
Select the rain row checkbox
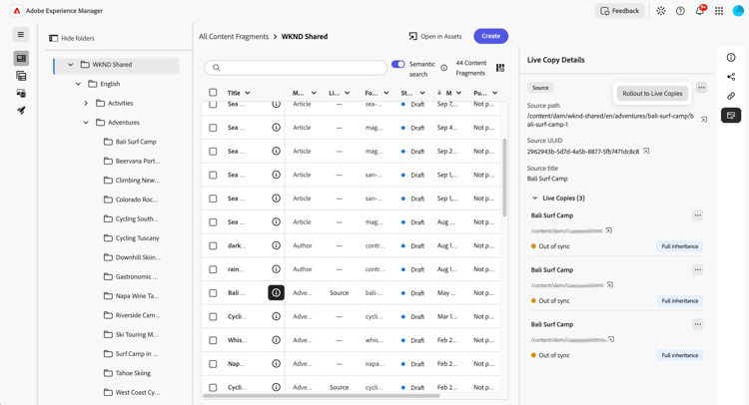[213, 269]
